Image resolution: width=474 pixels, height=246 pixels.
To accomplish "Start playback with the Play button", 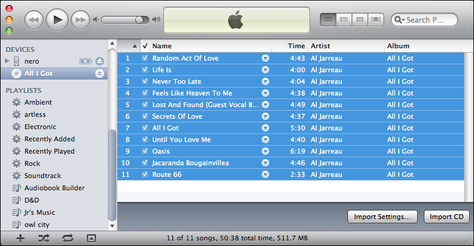I will 57,20.
